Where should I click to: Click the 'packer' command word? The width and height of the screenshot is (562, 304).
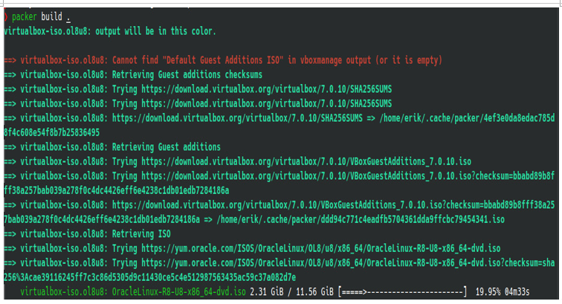24,17
